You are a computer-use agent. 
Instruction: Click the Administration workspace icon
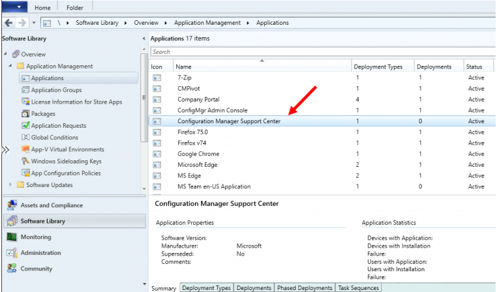[x=11, y=253]
